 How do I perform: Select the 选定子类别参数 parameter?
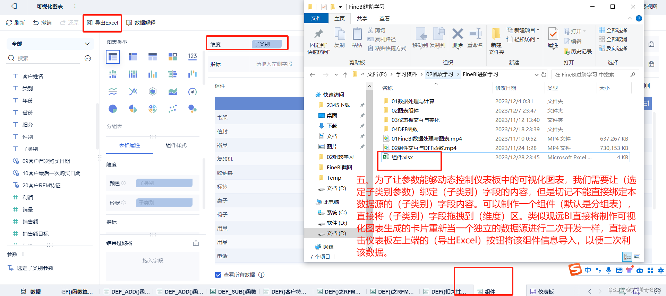(x=35, y=268)
